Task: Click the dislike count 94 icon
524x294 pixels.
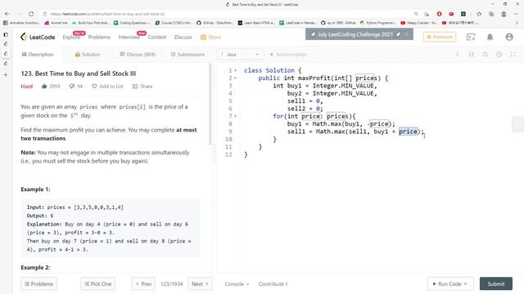Action: coord(75,87)
